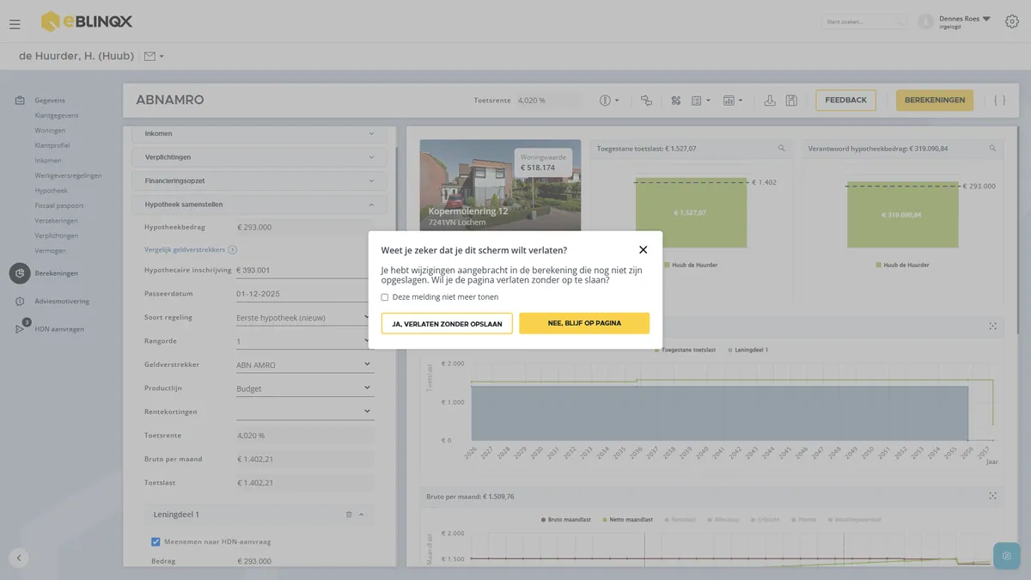1031x580 pixels.
Task: Save the calculation with the floppy icon
Action: tap(791, 101)
